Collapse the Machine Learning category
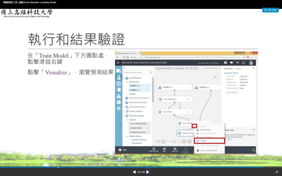This screenshot has height=176, width=282. pyautogui.click(x=124, y=116)
